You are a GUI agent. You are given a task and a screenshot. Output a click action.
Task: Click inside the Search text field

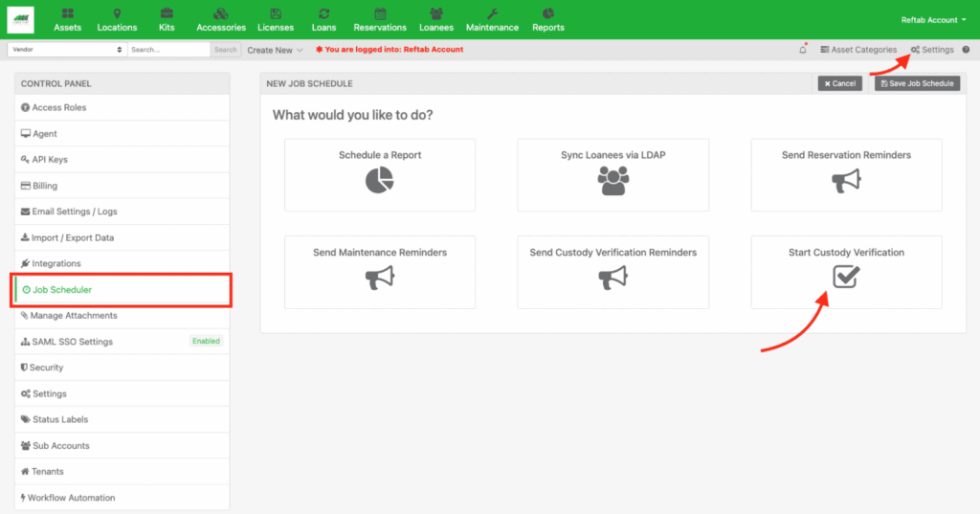point(168,50)
